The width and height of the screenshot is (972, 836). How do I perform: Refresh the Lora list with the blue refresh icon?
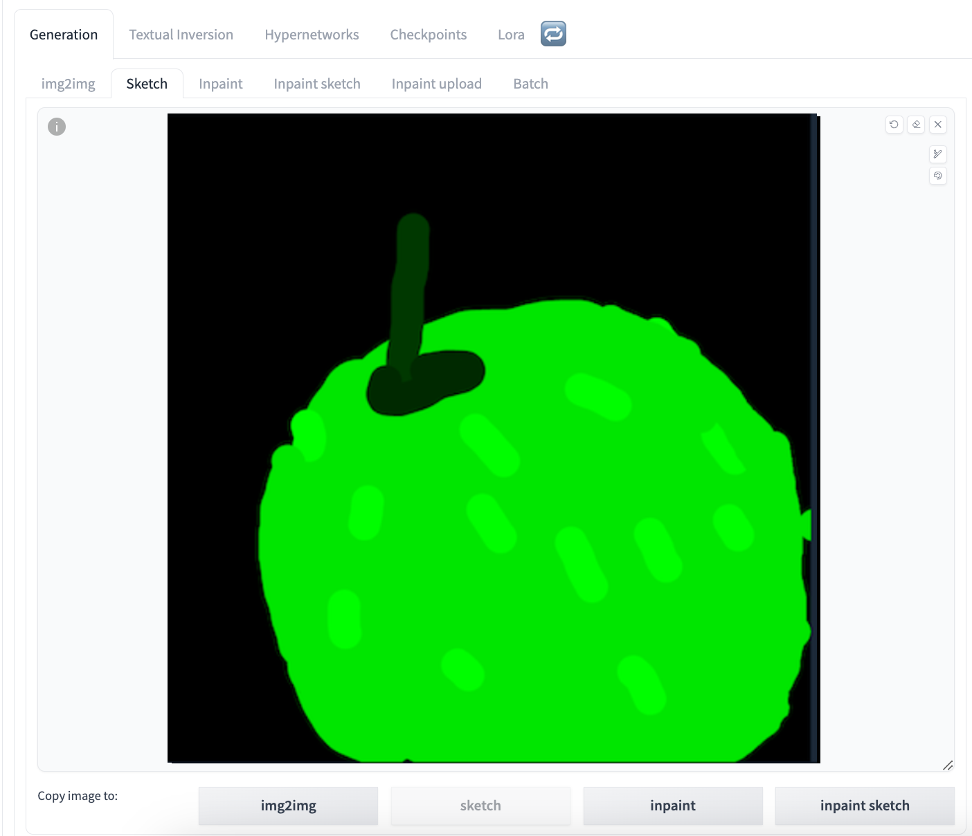point(552,33)
